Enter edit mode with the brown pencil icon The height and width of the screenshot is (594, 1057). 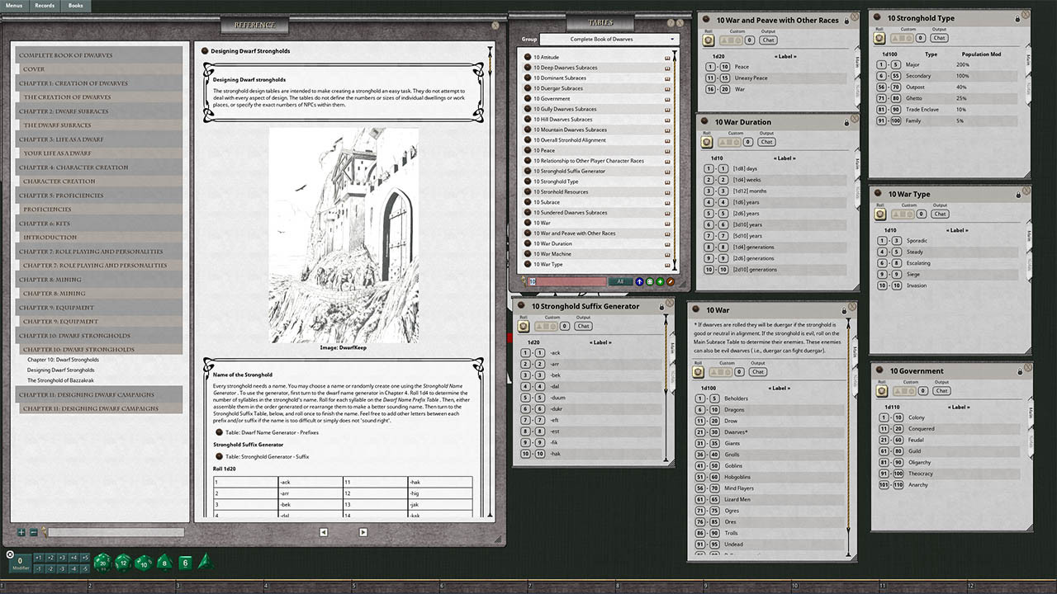pos(671,282)
